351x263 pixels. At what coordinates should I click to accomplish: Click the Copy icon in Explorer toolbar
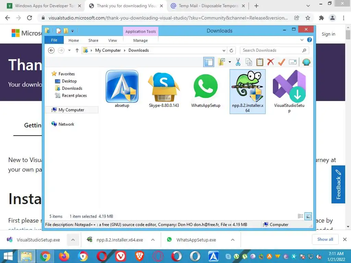(249, 62)
